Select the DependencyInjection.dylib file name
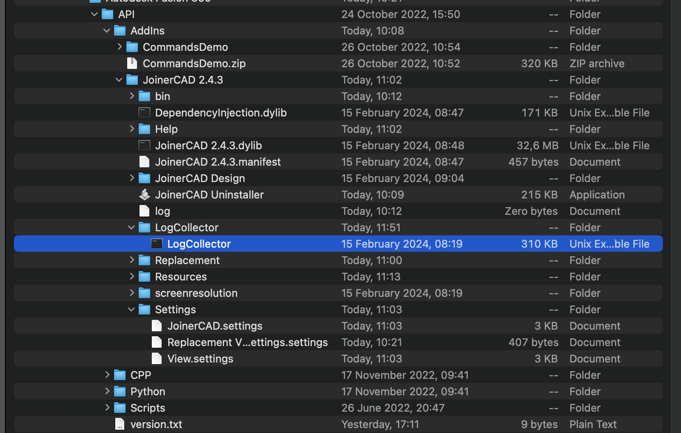The width and height of the screenshot is (681, 433). pos(221,113)
